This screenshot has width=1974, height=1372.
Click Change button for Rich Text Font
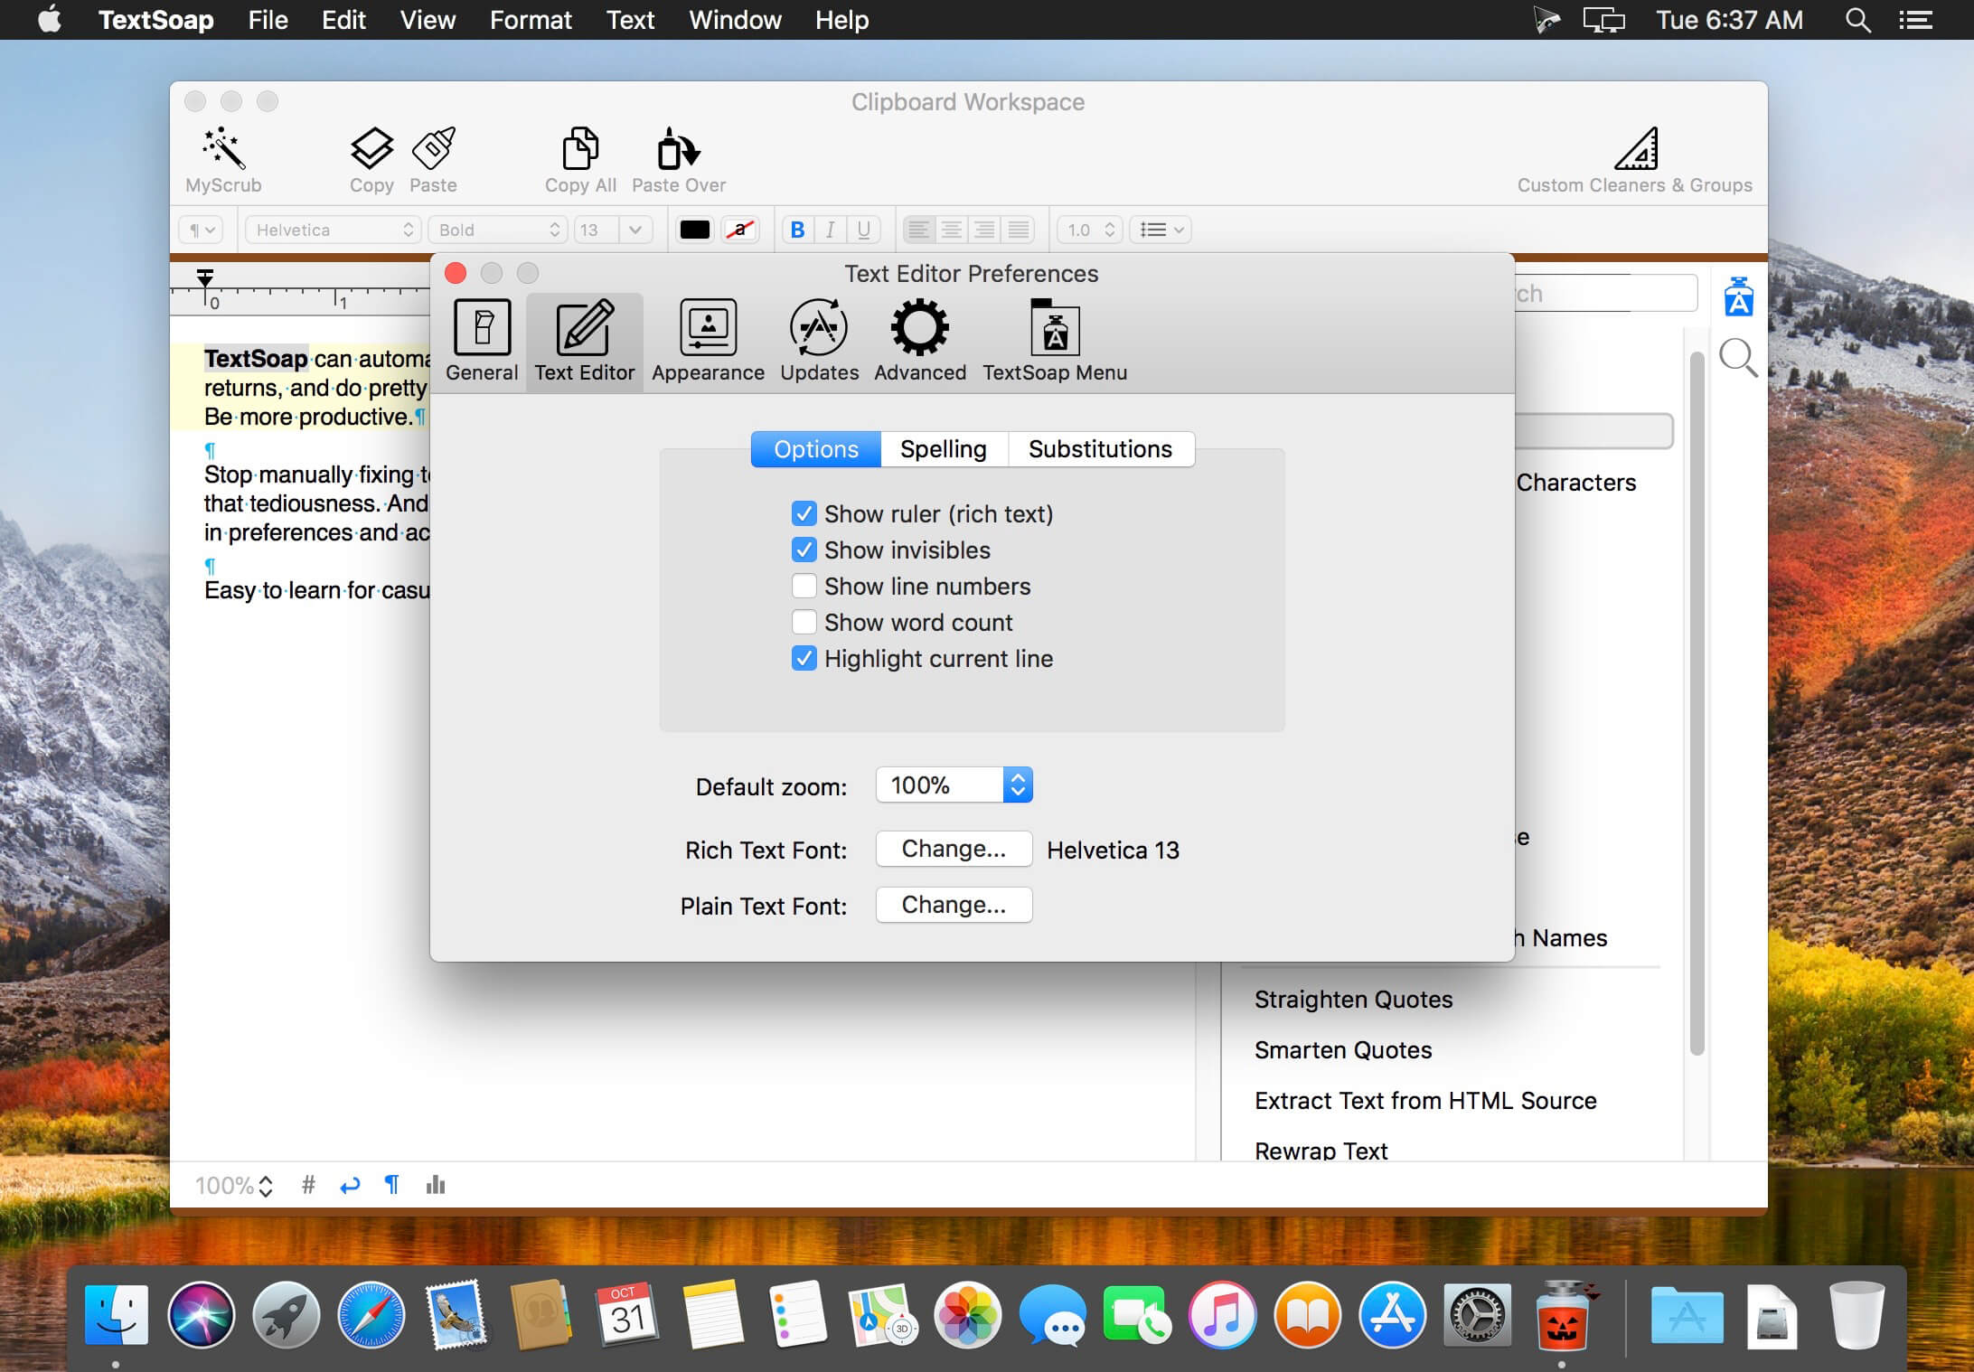coord(953,849)
